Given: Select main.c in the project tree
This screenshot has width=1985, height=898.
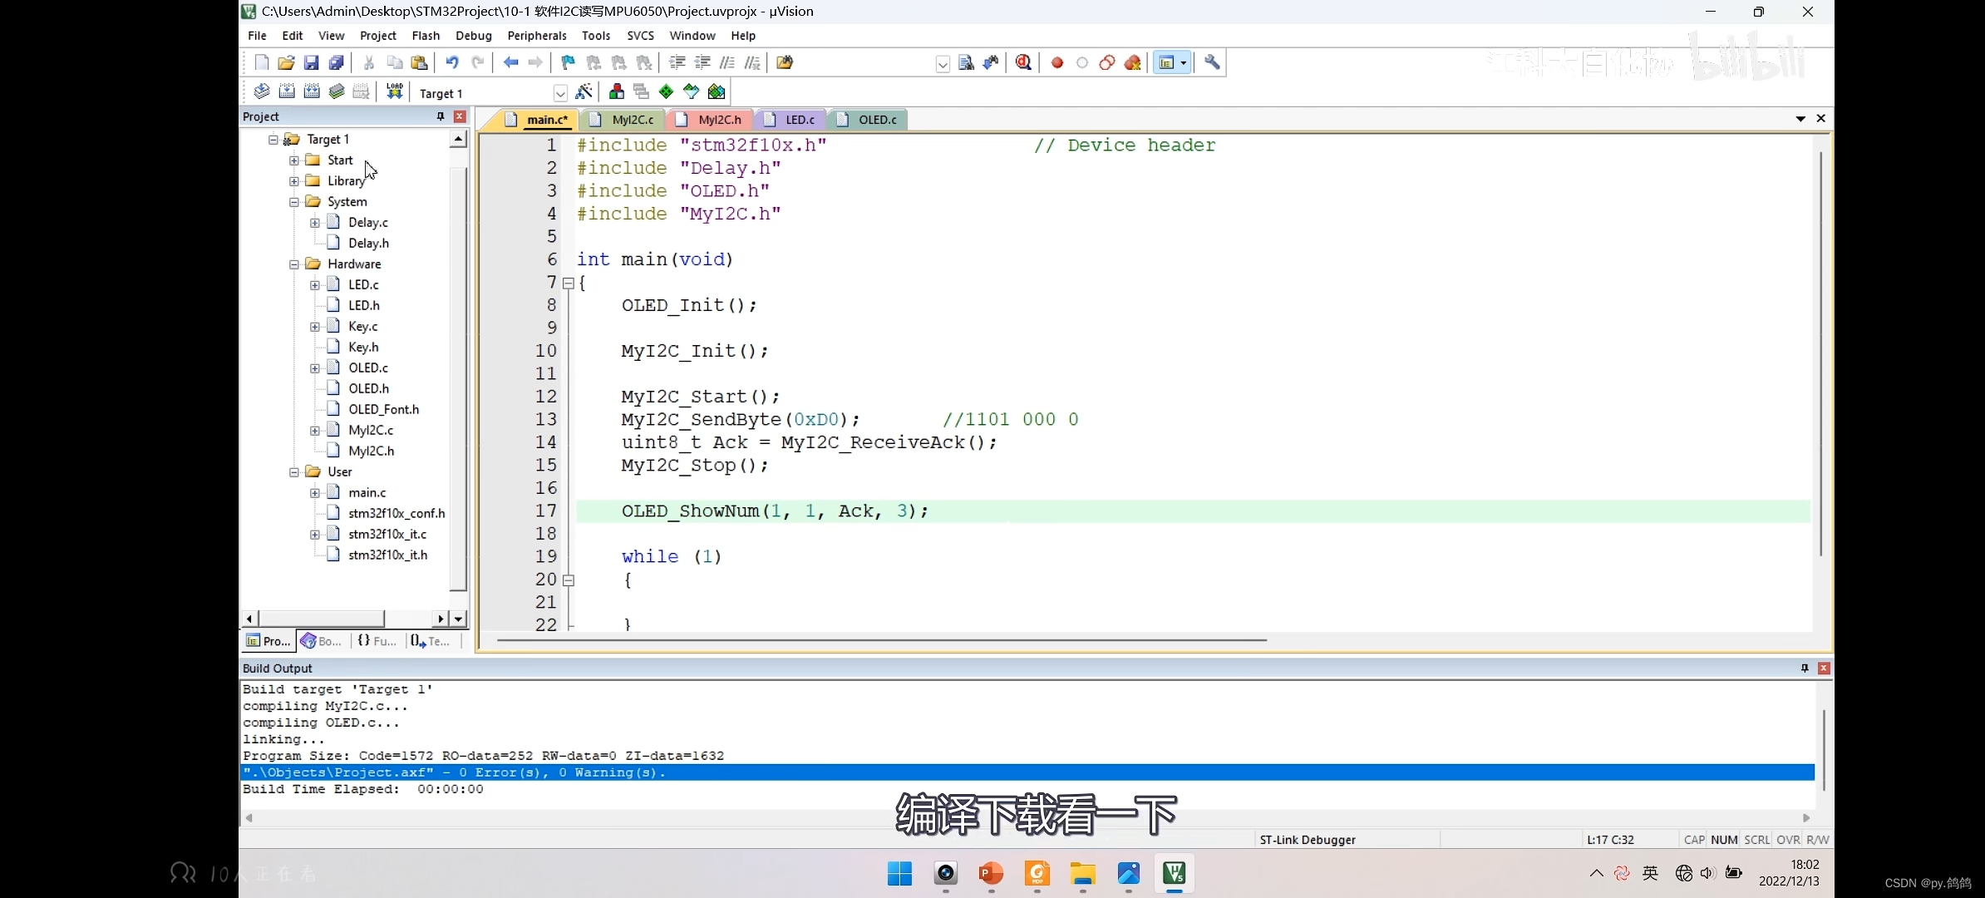Looking at the screenshot, I should pos(367,492).
